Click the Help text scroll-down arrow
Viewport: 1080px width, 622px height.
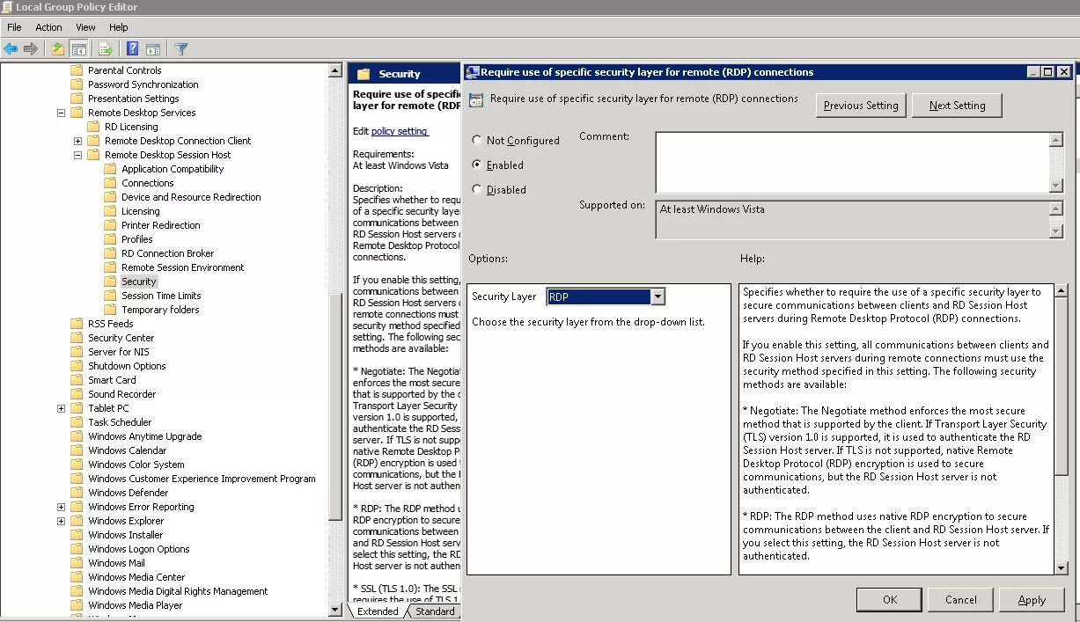click(x=1061, y=567)
